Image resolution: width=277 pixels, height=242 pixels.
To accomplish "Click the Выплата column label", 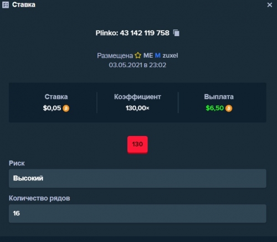I will point(219,97).
